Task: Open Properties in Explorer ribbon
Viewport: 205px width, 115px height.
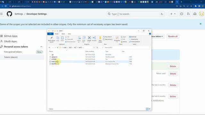Action: coord(117,39)
